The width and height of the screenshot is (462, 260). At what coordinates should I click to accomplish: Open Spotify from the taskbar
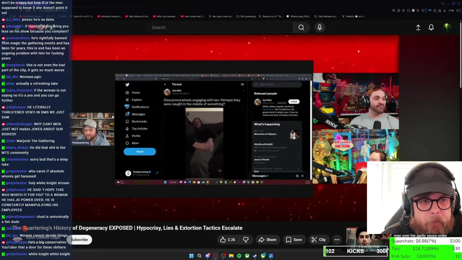[x=239, y=256]
